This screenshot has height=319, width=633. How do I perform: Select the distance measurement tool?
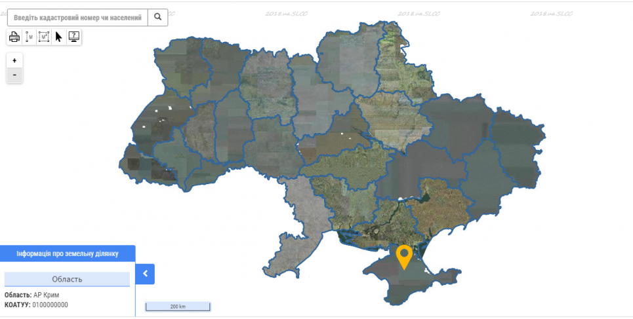click(29, 37)
